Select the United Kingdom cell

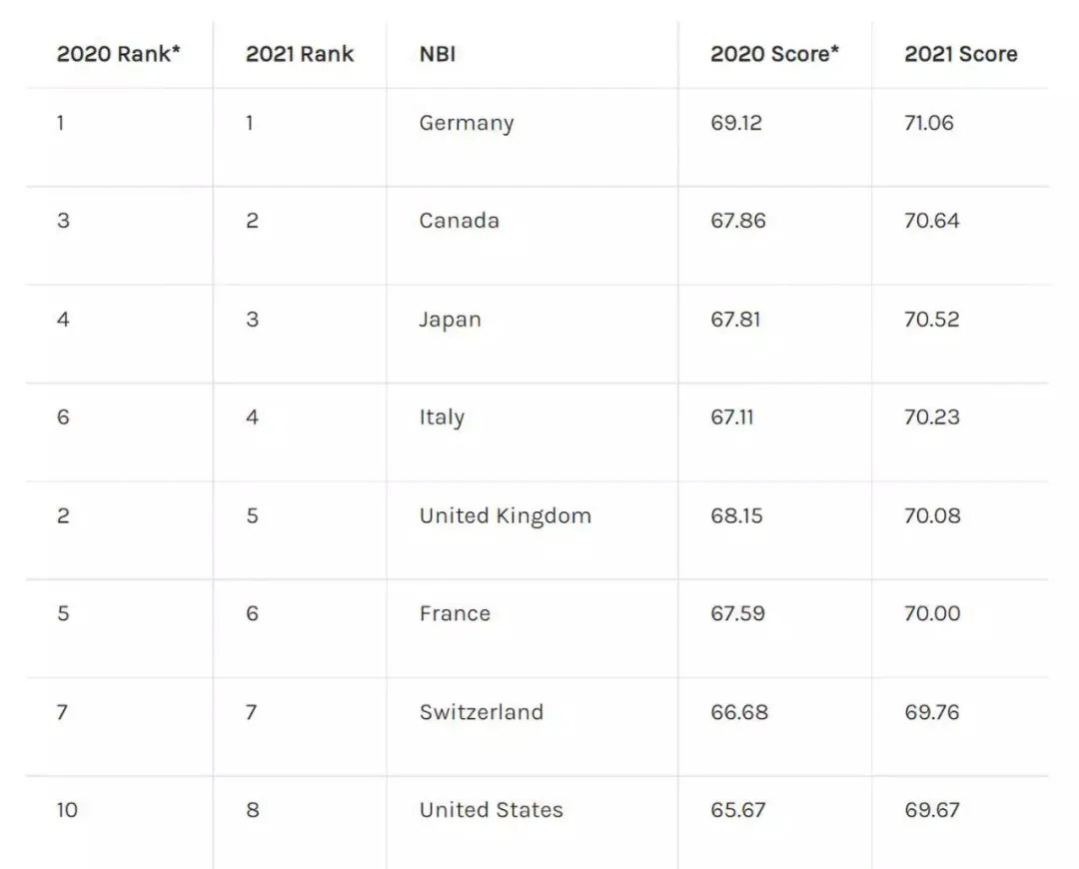tap(505, 516)
